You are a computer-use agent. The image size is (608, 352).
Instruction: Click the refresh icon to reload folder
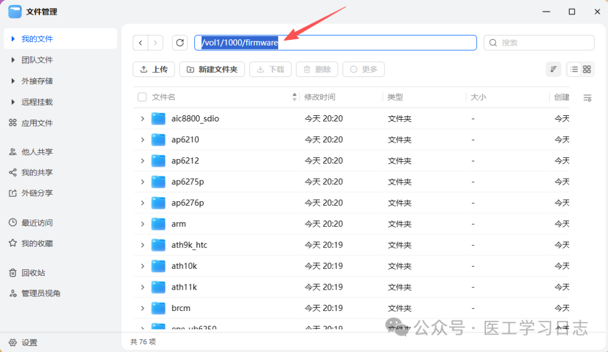coord(180,42)
